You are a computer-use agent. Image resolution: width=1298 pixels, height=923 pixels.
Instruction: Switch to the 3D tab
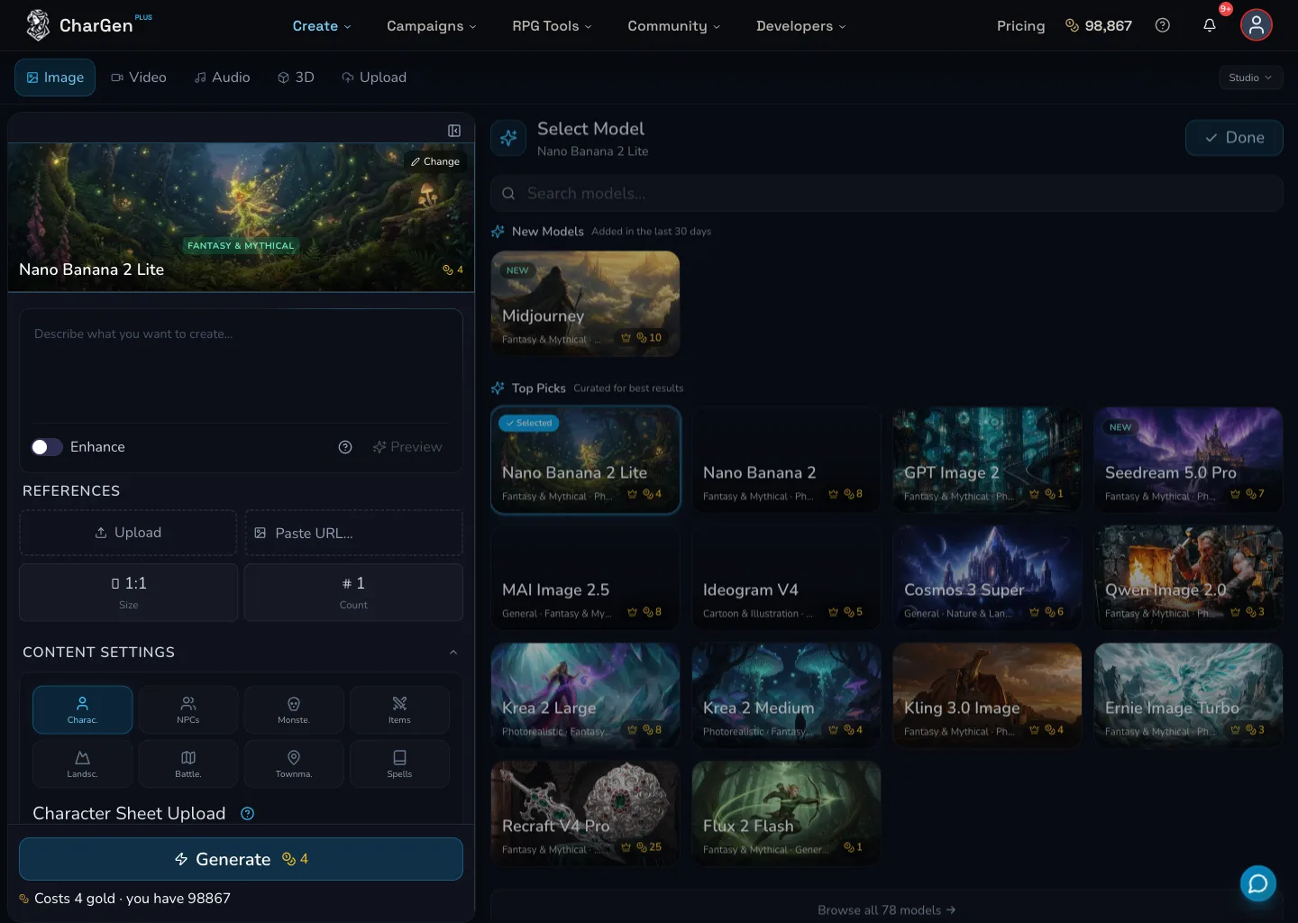[296, 78]
